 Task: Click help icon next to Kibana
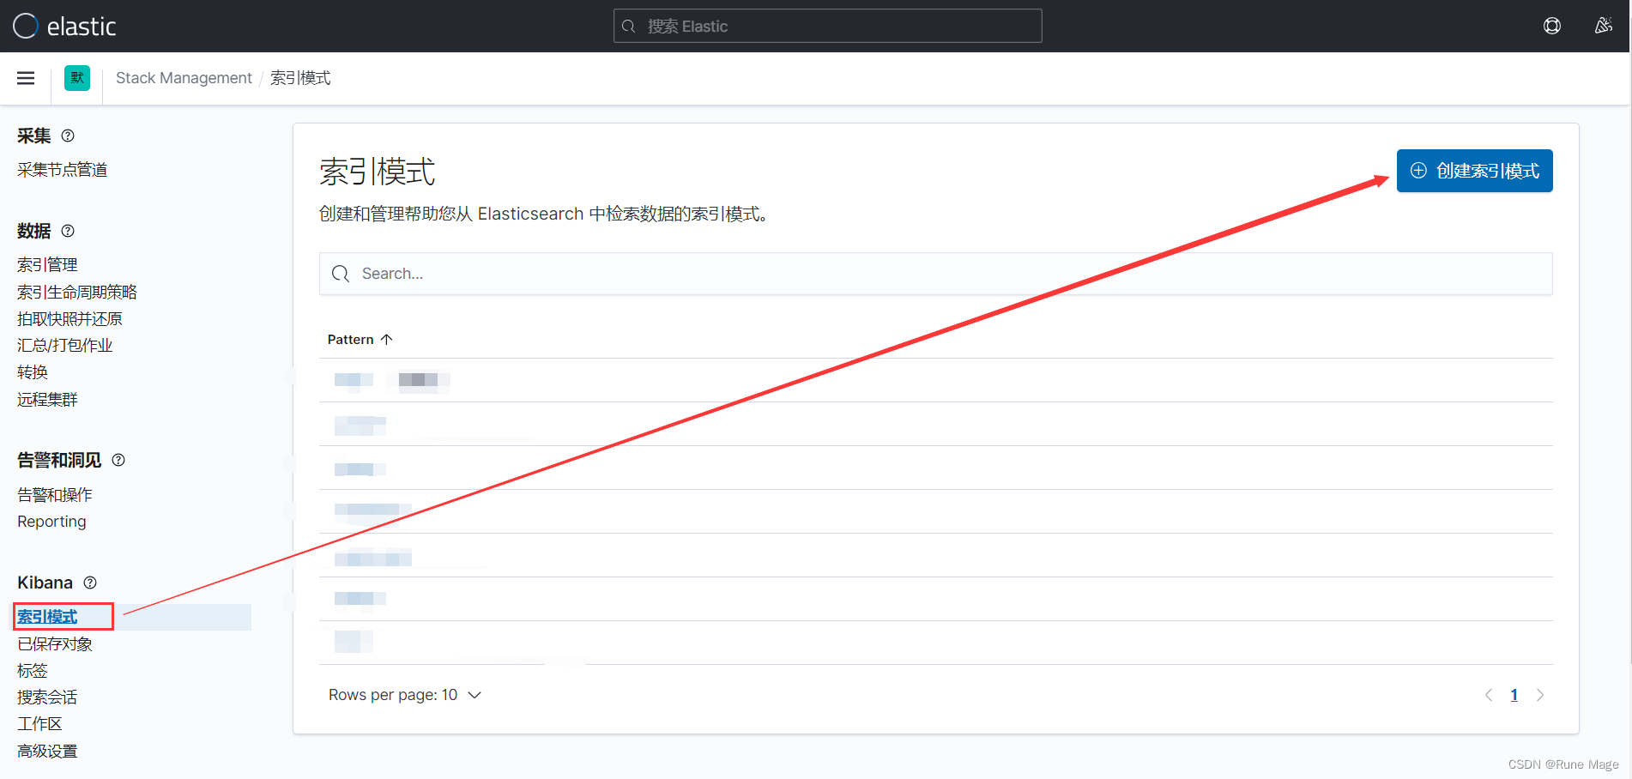(90, 583)
